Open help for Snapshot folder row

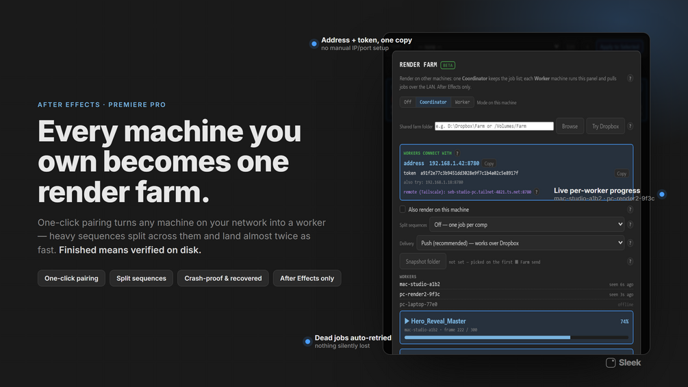pyautogui.click(x=630, y=262)
